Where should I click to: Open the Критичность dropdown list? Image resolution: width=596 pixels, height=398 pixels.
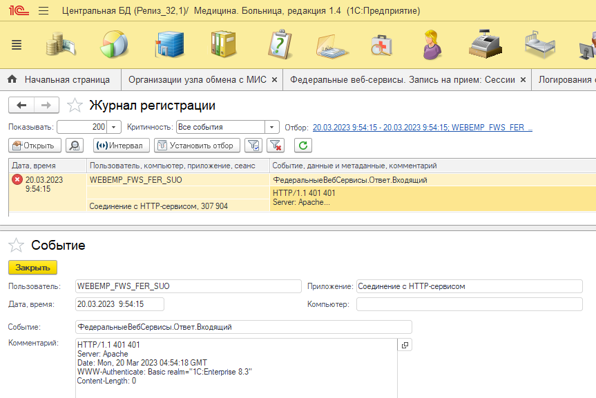[271, 127]
